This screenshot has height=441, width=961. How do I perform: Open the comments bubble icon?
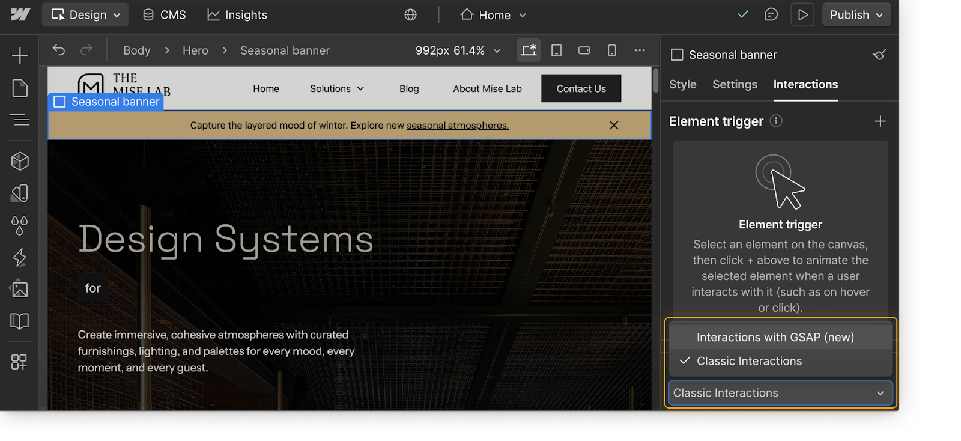tap(771, 14)
